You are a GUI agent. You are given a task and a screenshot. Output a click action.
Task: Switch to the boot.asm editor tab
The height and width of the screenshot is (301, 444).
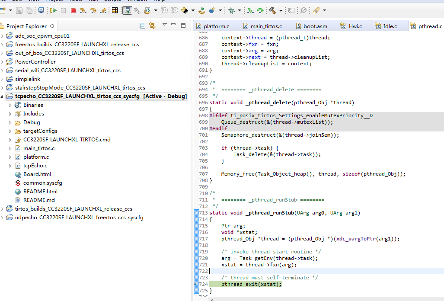(x=315, y=26)
